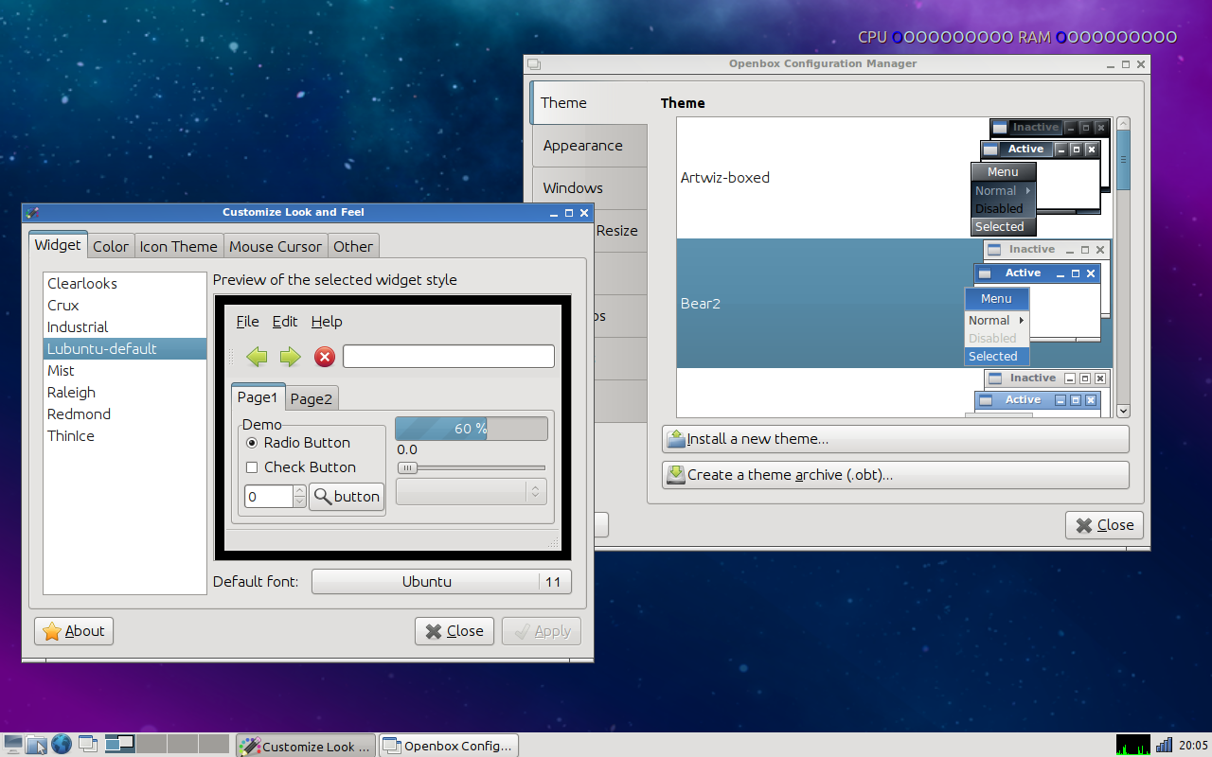Select the Artwiz-boxed theme
The width and height of the screenshot is (1212, 757).
(x=894, y=178)
